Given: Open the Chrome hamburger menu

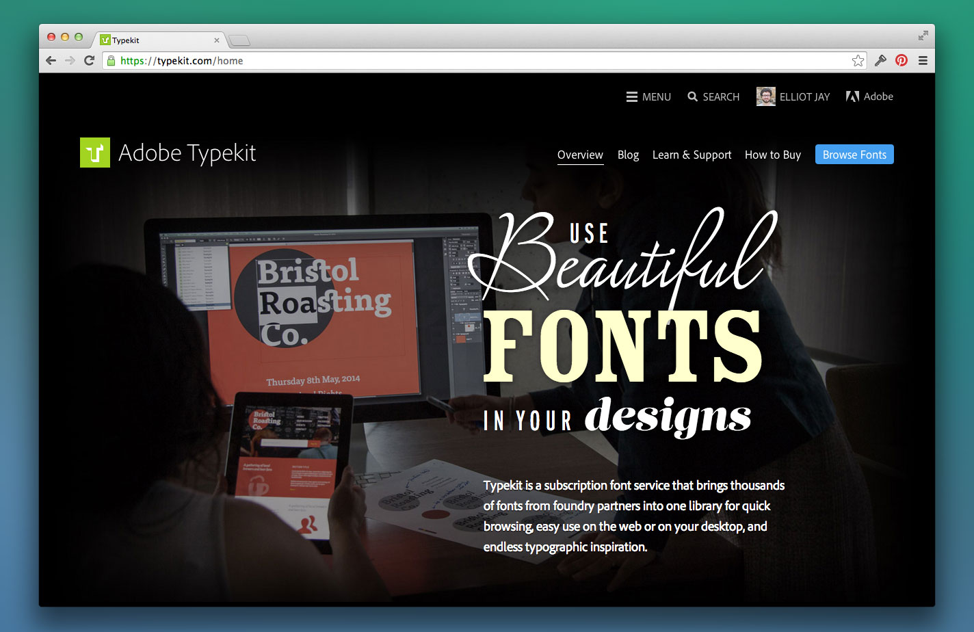Looking at the screenshot, I should pos(923,61).
